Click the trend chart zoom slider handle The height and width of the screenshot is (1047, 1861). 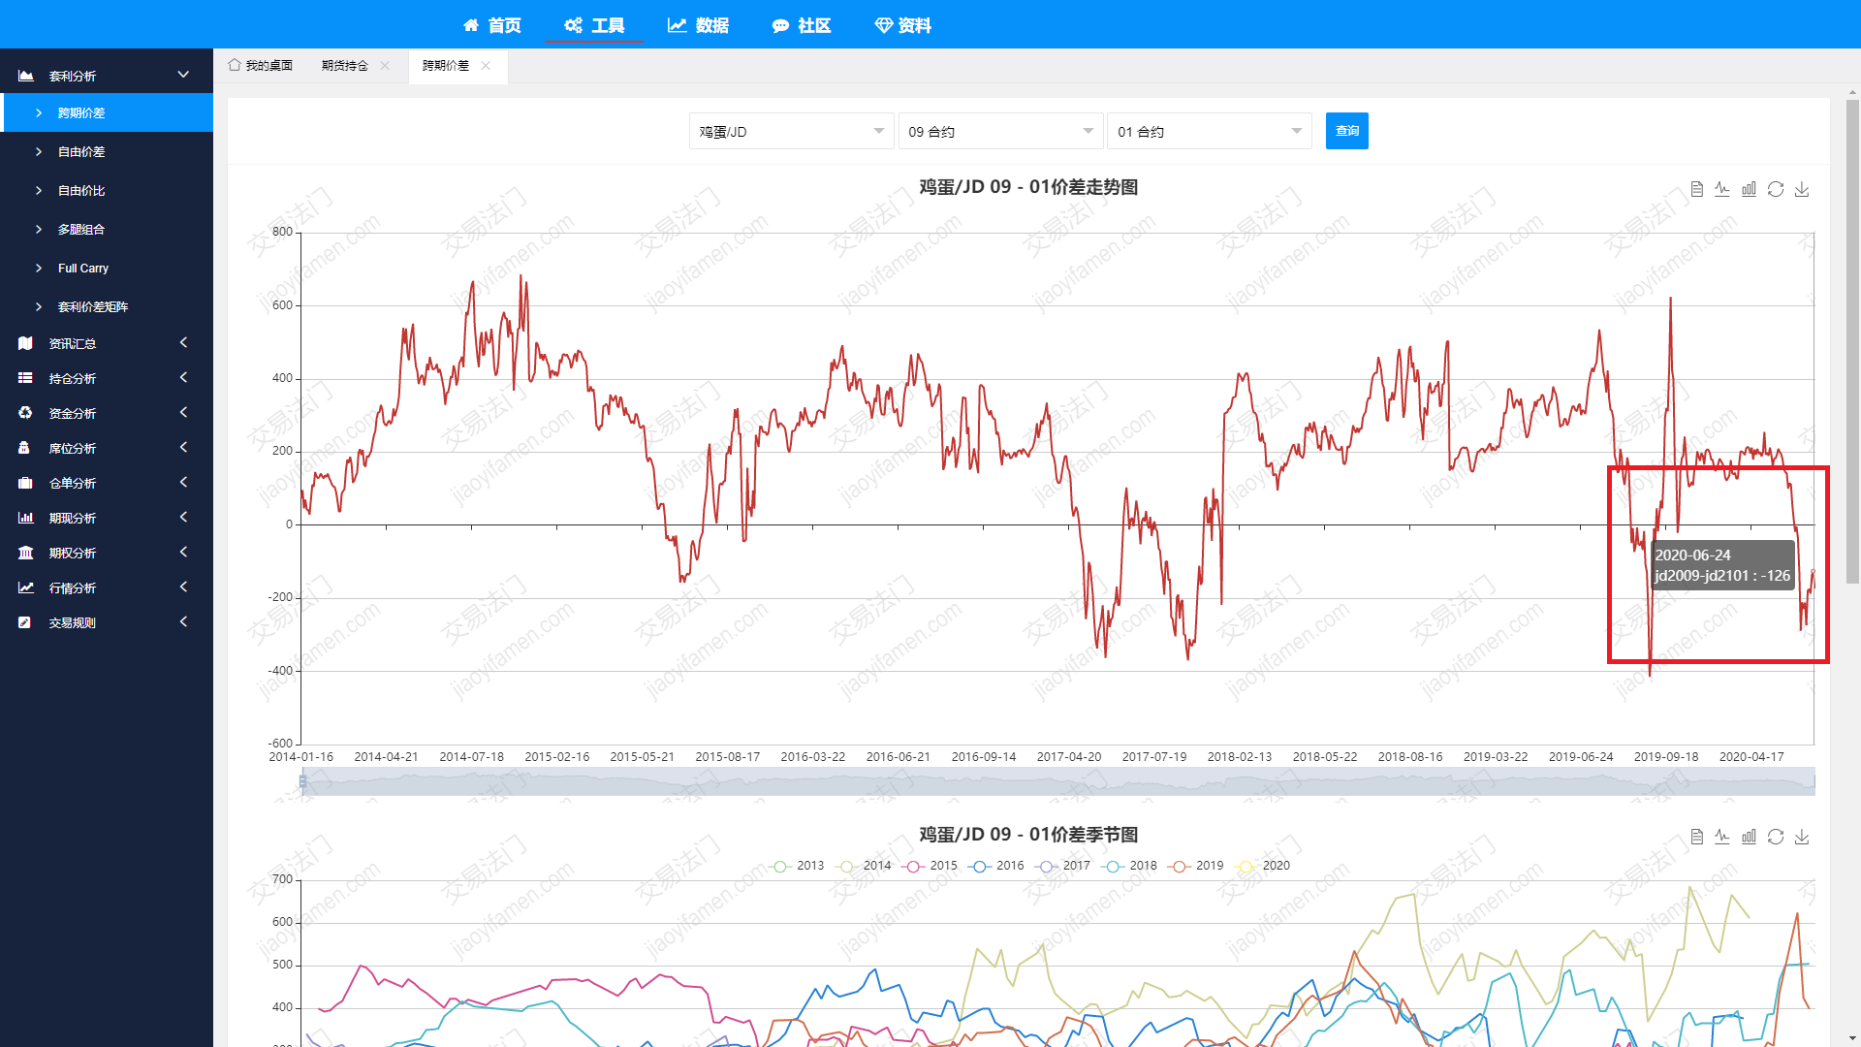click(x=303, y=781)
